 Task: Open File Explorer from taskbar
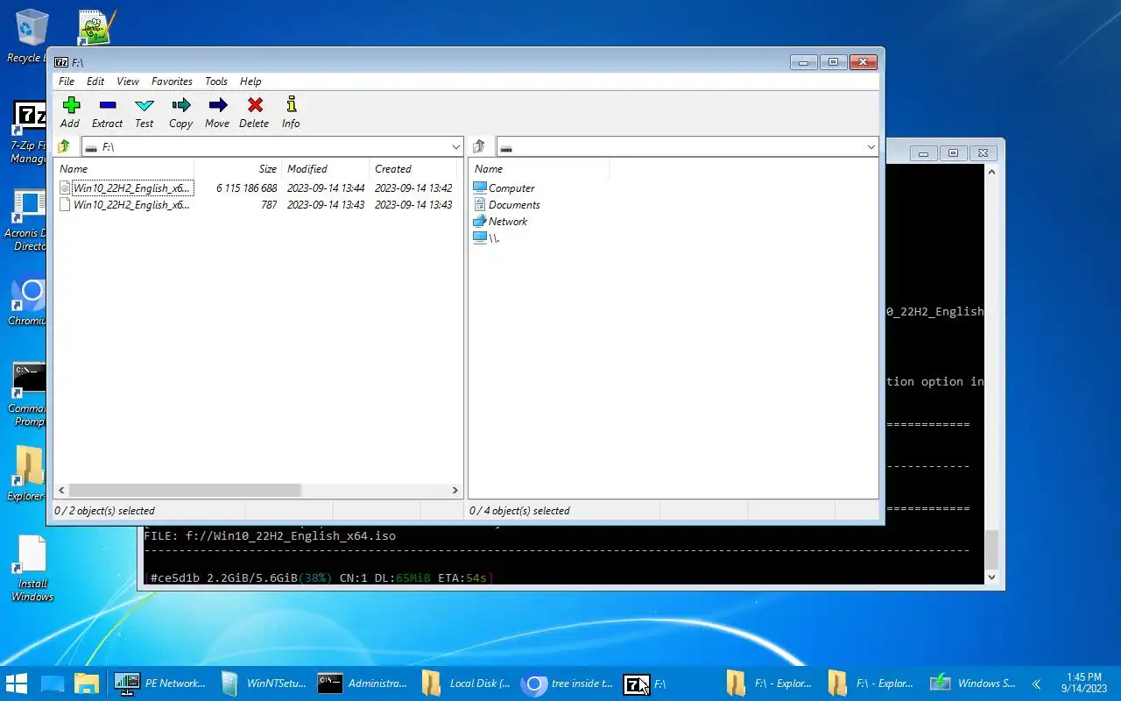(86, 683)
